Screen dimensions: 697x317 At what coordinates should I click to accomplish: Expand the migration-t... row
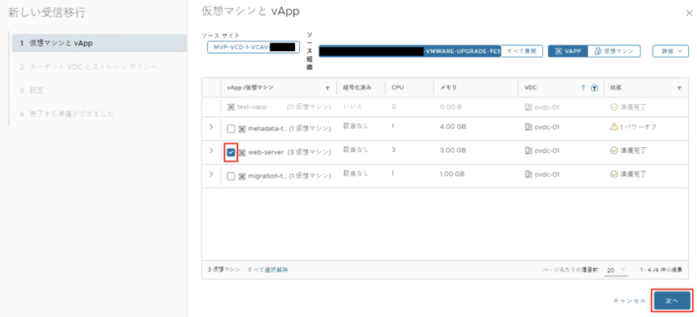point(211,174)
